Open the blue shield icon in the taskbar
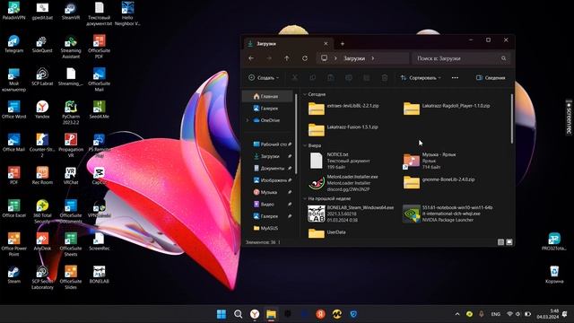The width and height of the screenshot is (574, 323). (353, 314)
